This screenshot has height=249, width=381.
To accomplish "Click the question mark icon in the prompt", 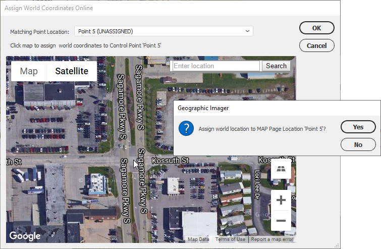I will pyautogui.click(x=186, y=128).
